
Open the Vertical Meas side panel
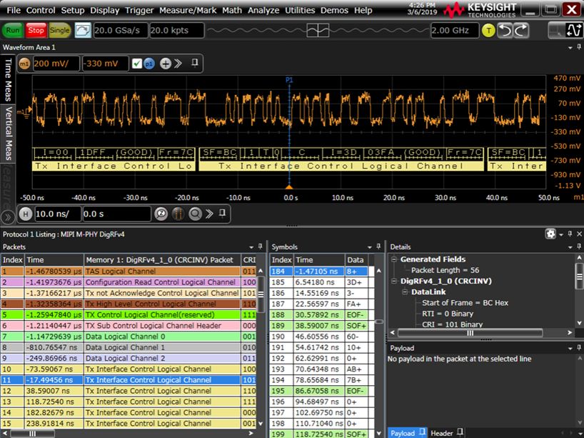(x=8, y=134)
